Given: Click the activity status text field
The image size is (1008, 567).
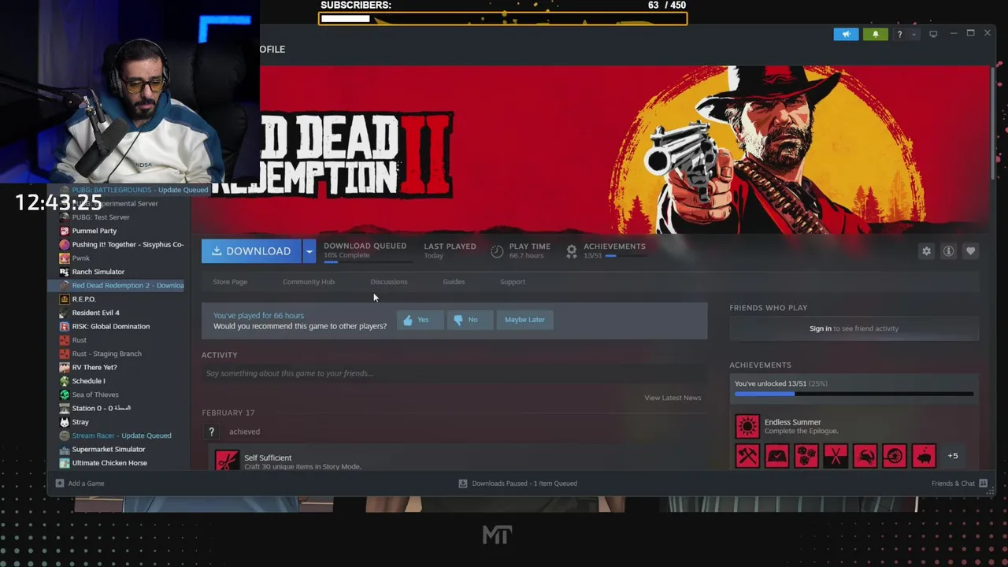Looking at the screenshot, I should (x=454, y=373).
